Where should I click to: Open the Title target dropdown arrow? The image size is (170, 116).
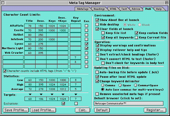click(x=30, y=94)
